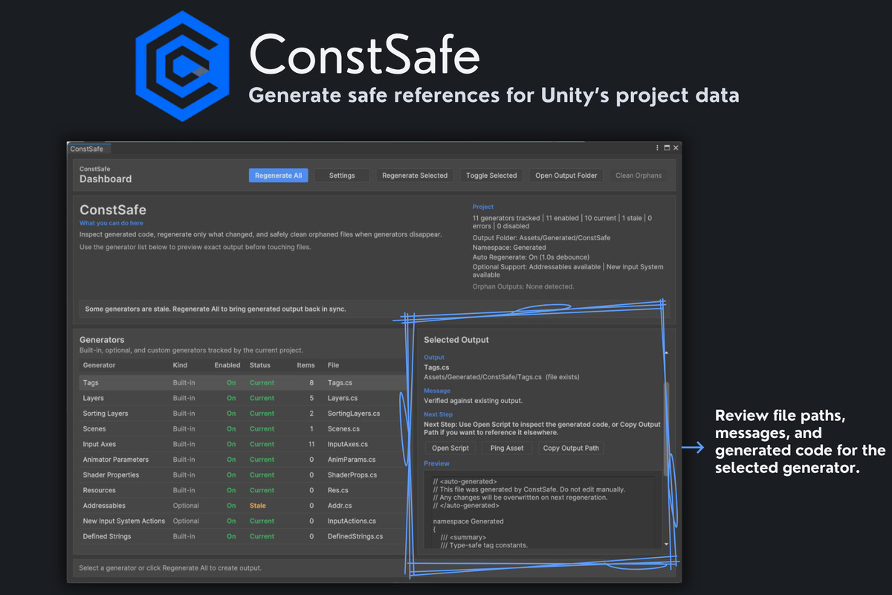Select the Scenes generator row

click(x=242, y=429)
